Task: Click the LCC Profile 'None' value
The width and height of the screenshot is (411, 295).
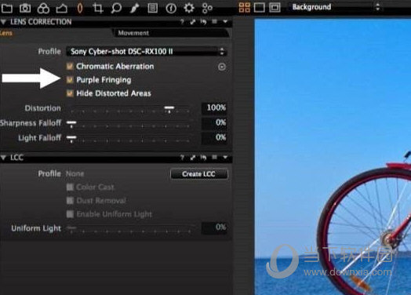Action: (75, 174)
